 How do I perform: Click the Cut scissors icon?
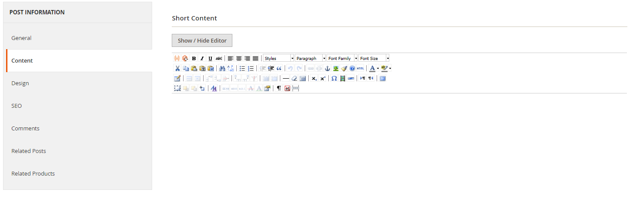(177, 68)
